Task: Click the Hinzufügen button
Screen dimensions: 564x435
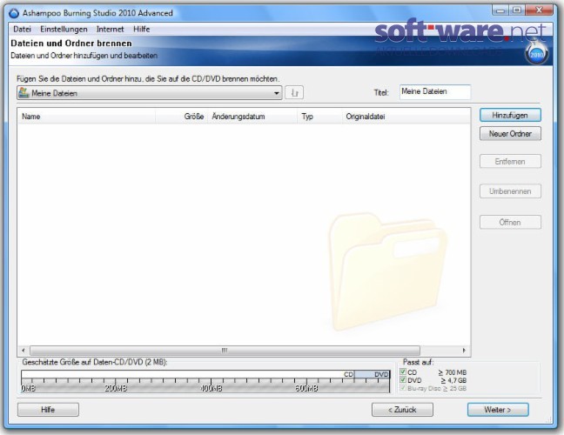Action: pyautogui.click(x=510, y=115)
